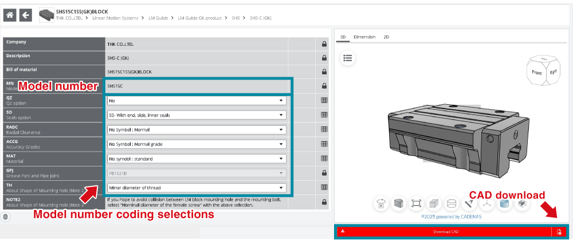Open the section cut view icon

(522, 204)
